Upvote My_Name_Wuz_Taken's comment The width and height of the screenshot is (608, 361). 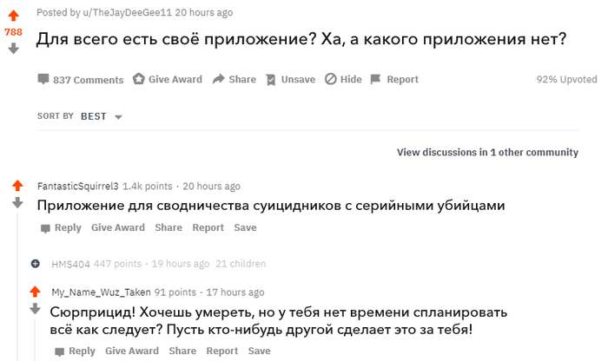point(35,292)
